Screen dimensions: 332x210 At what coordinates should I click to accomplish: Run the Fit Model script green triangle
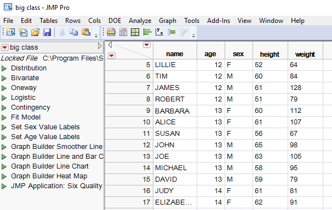tap(4, 117)
